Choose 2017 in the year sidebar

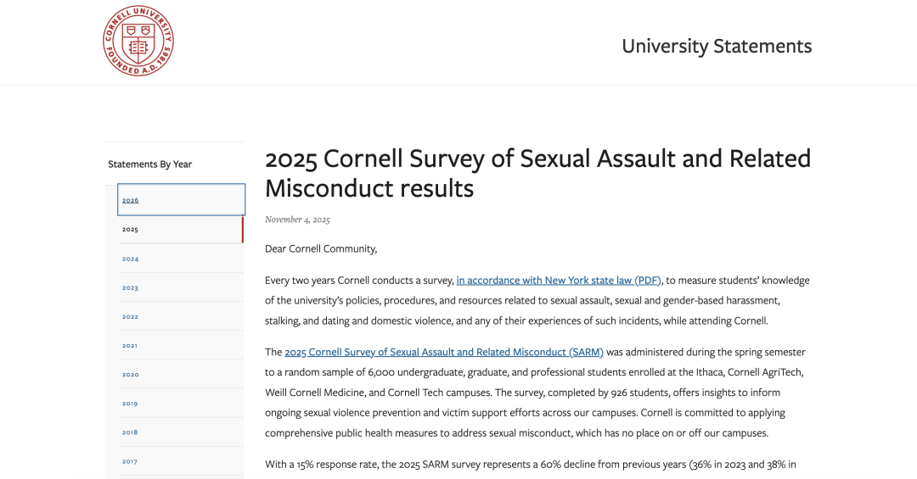[x=180, y=461]
